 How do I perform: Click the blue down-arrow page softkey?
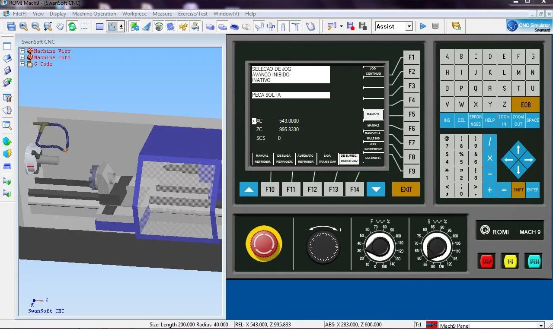click(x=376, y=189)
